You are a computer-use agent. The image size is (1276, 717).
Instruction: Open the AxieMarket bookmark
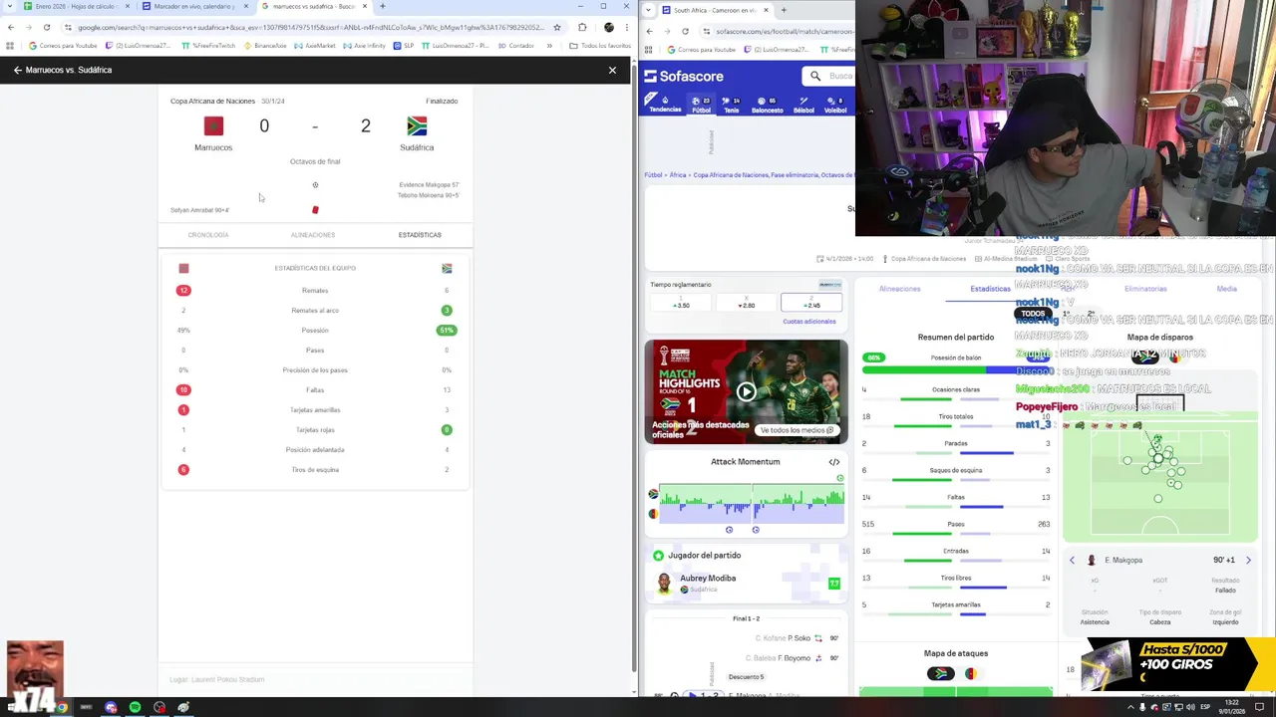[x=315, y=46]
